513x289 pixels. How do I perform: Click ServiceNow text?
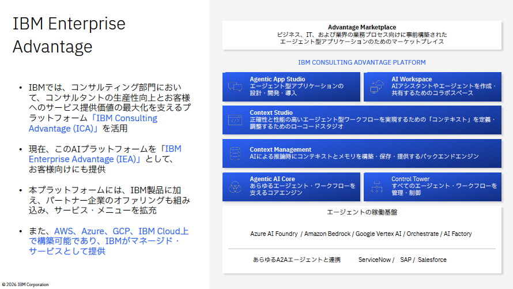click(x=374, y=260)
